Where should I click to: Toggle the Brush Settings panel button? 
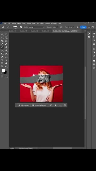(x=21, y=27)
